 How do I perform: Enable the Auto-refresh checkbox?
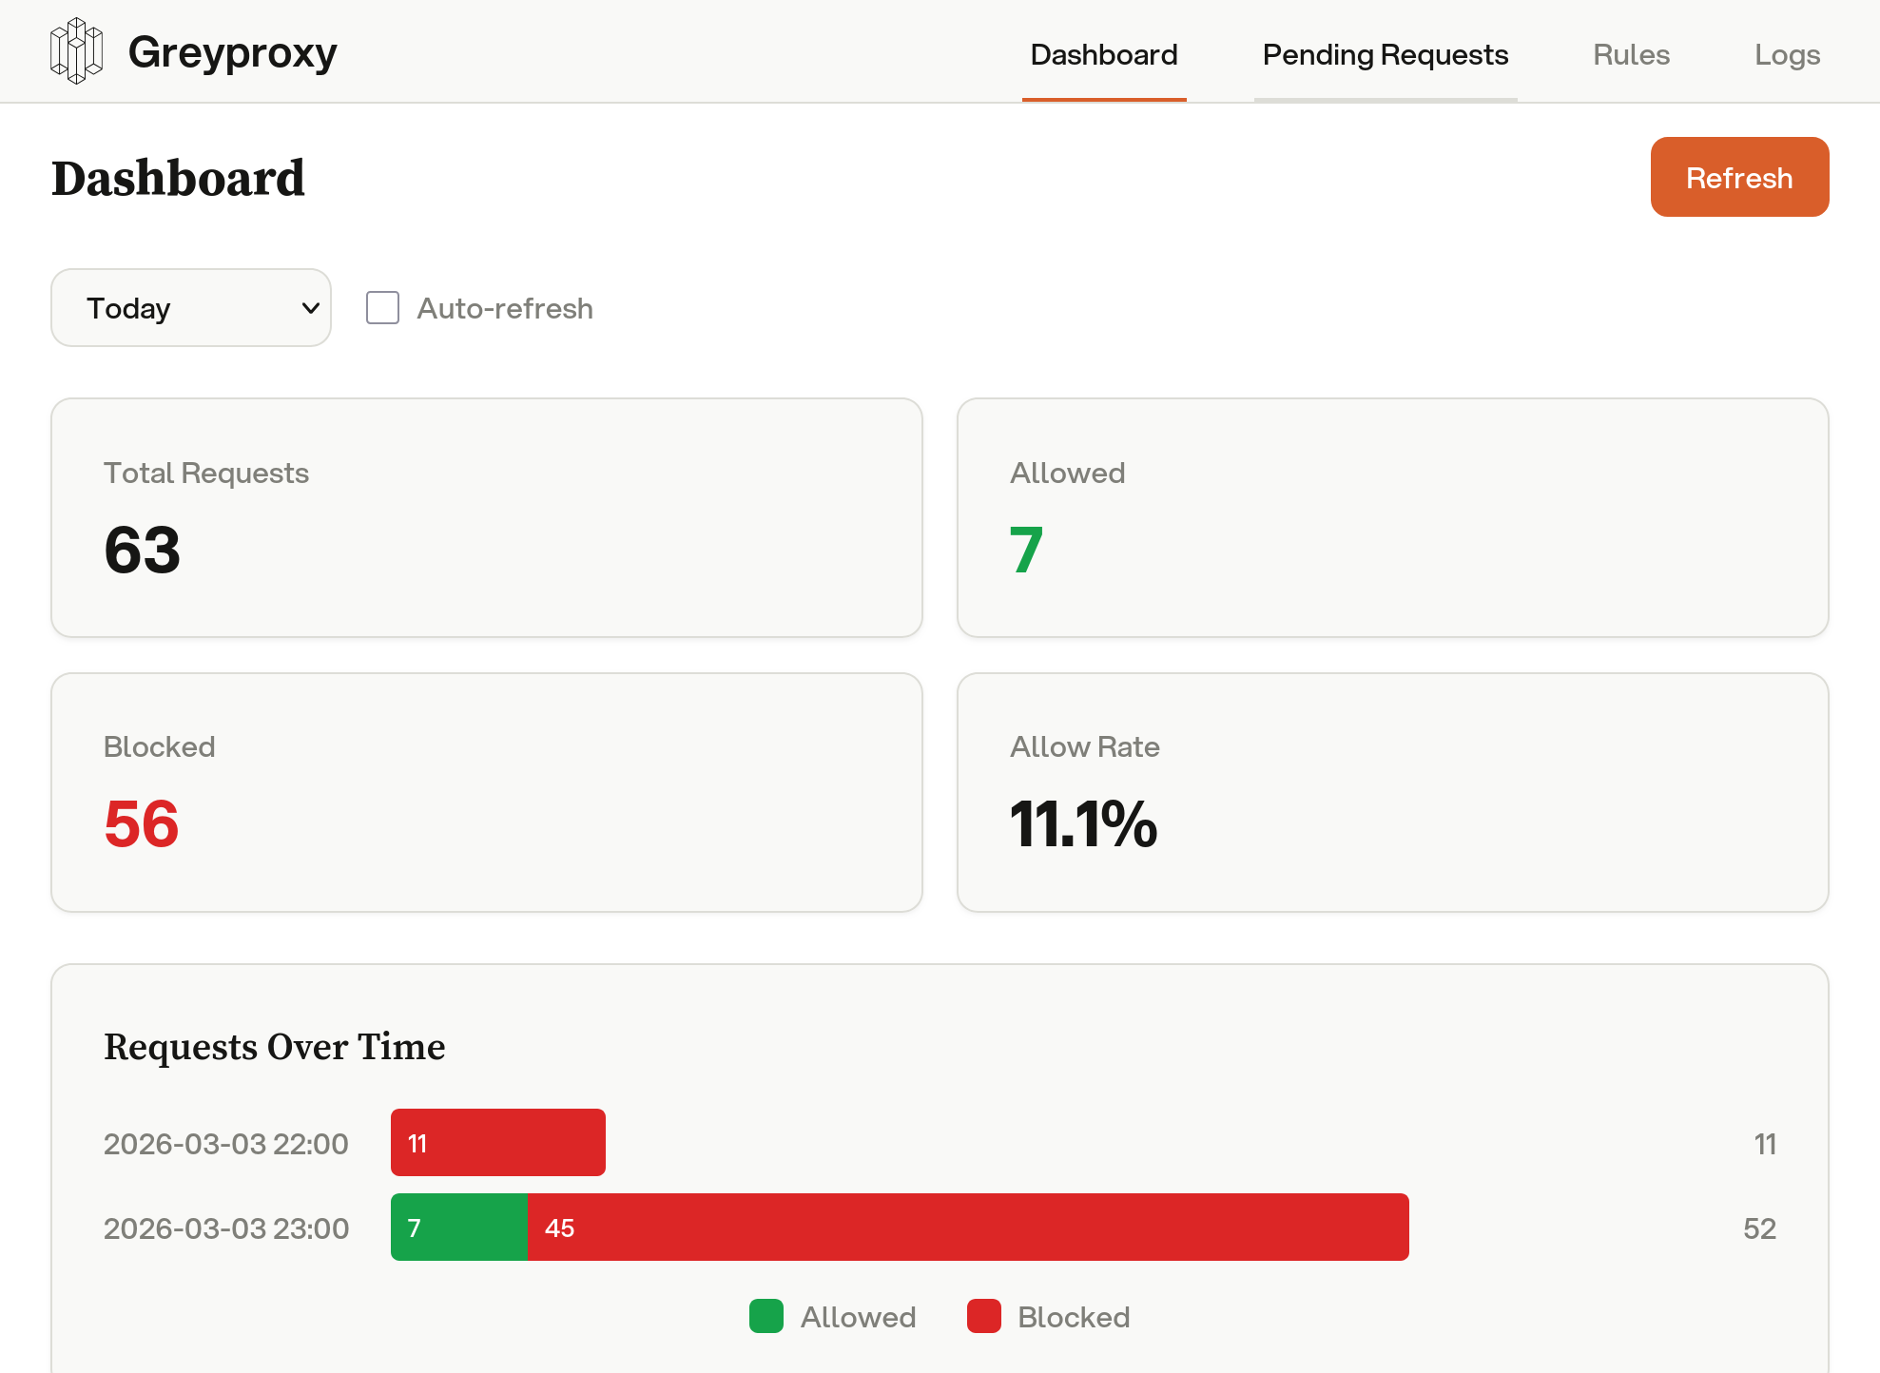click(382, 308)
